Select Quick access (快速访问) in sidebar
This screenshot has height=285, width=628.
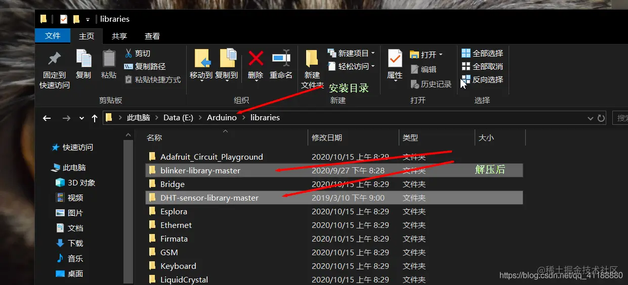tap(72, 148)
